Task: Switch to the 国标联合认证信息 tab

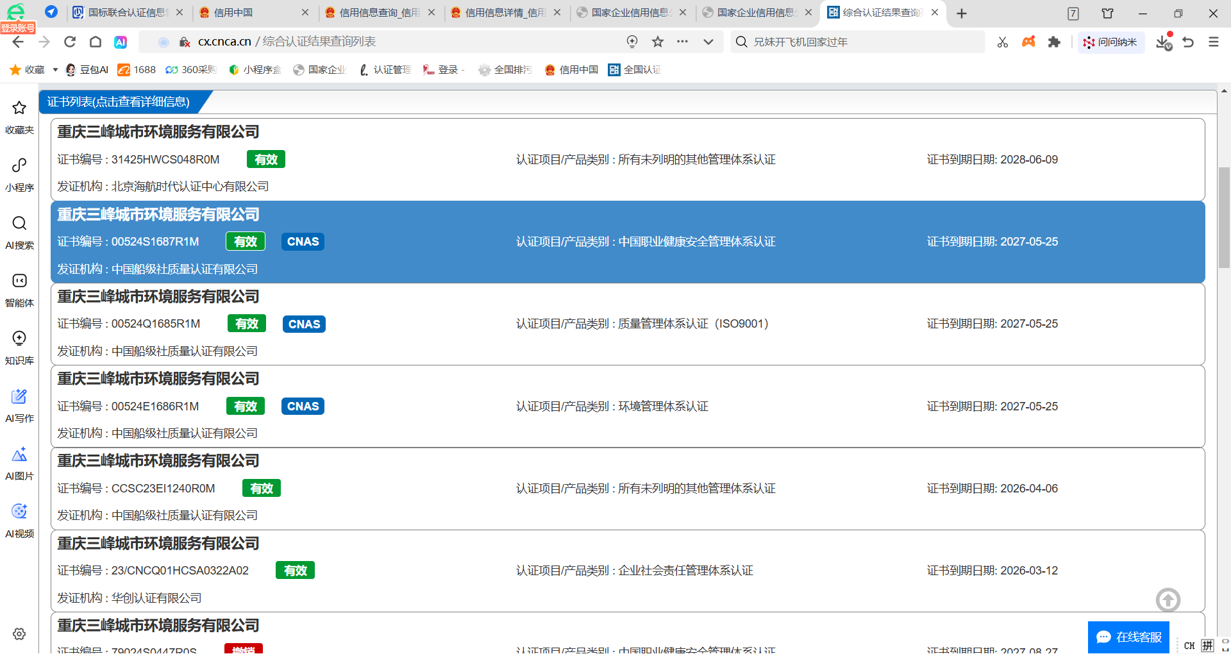Action: (x=126, y=13)
